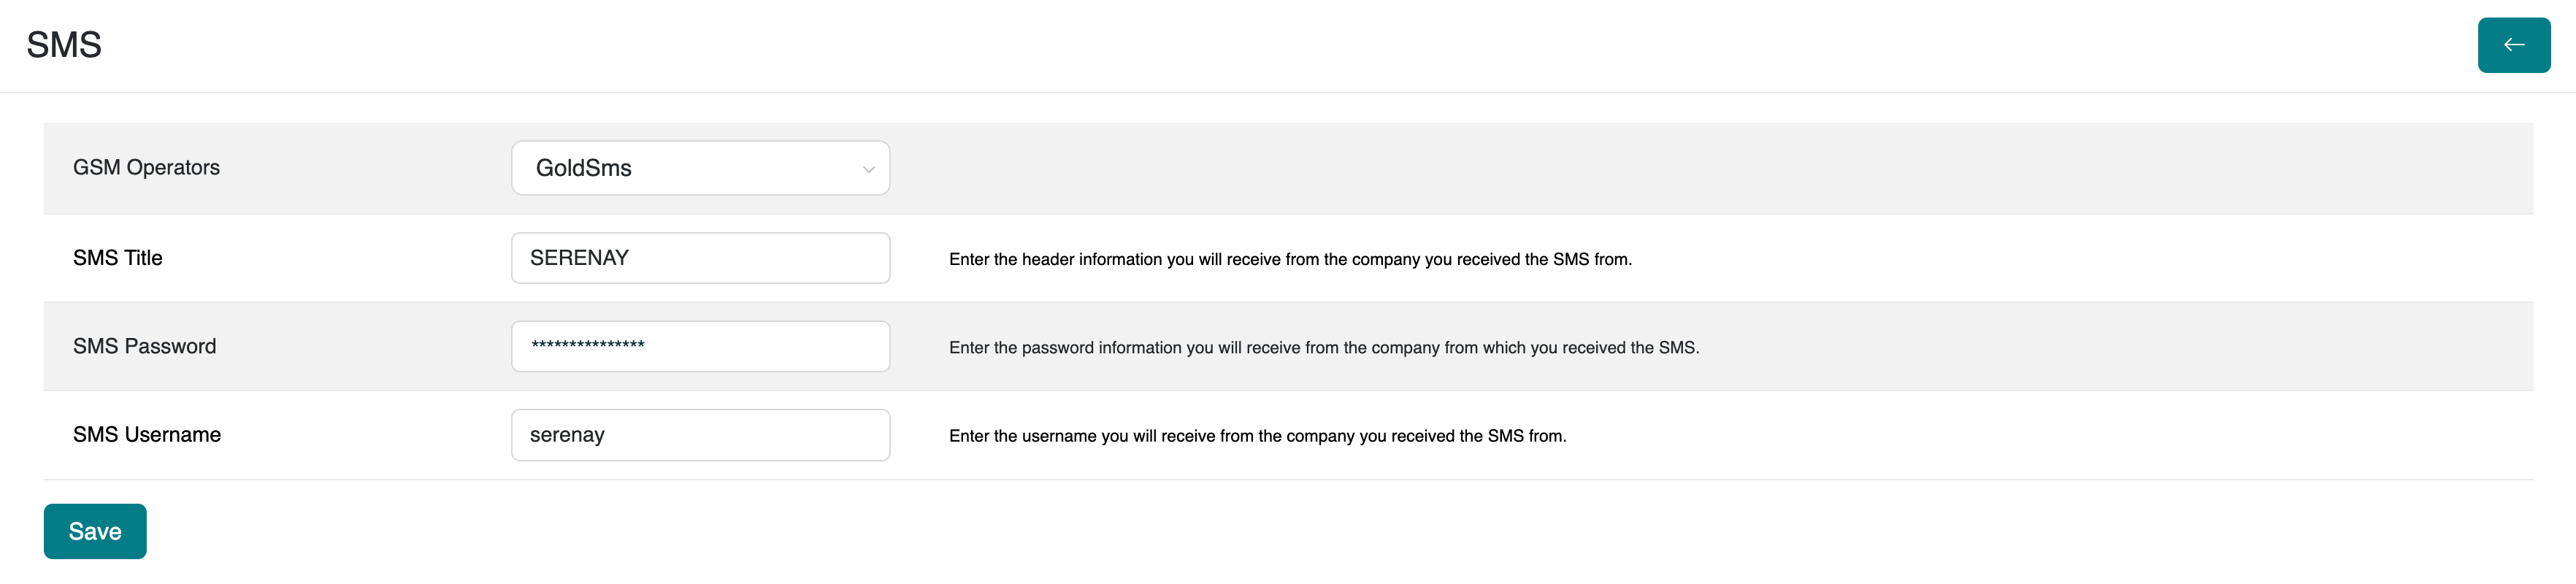This screenshot has width=2576, height=584.
Task: Place cursor on the serenay username text
Action: (x=567, y=435)
